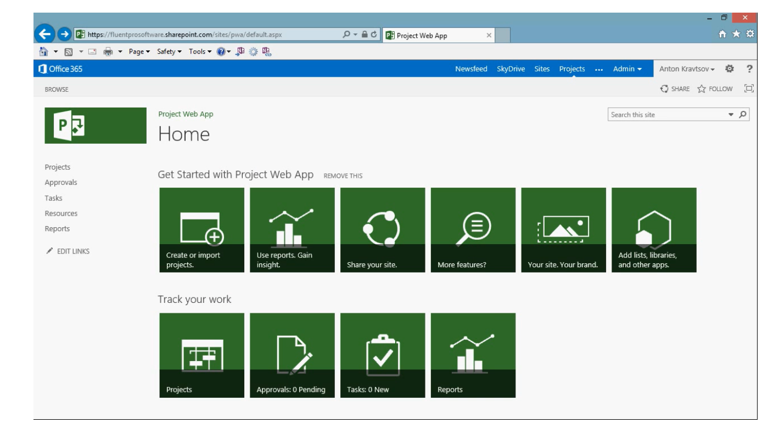Viewport: 768px width, 428px height.
Task: Click the Home house icon in command bar
Action: (43, 52)
